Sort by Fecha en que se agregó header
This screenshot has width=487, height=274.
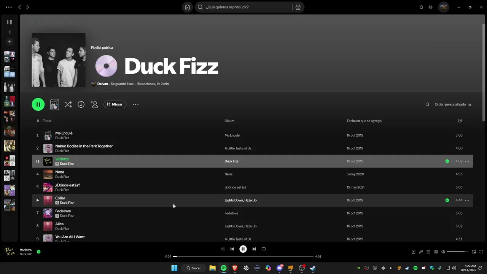pyautogui.click(x=364, y=121)
